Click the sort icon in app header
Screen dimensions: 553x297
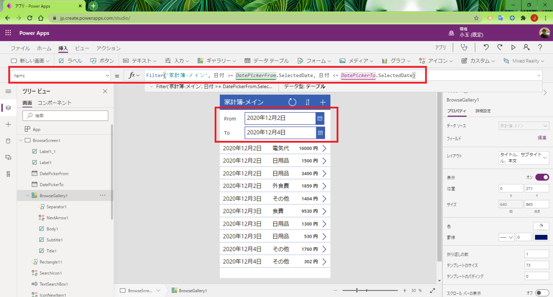point(307,102)
